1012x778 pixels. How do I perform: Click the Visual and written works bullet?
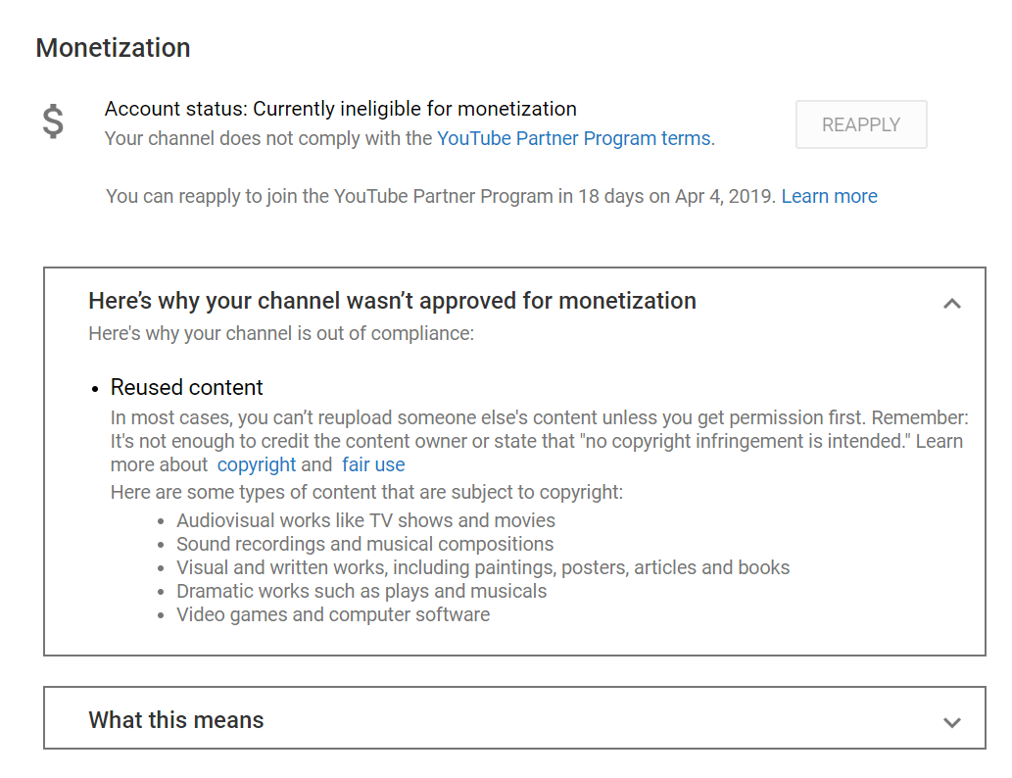(483, 567)
